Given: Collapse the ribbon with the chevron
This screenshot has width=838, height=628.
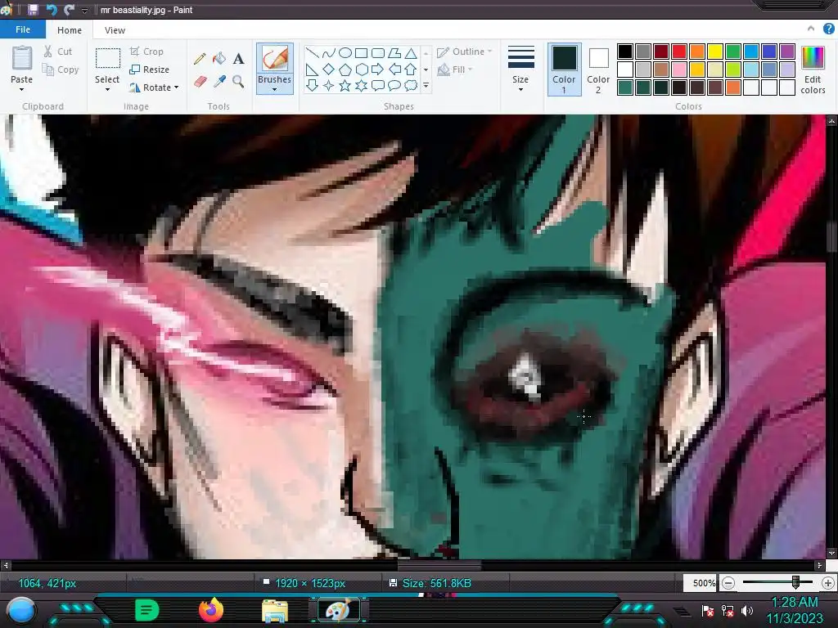Looking at the screenshot, I should tap(811, 29).
